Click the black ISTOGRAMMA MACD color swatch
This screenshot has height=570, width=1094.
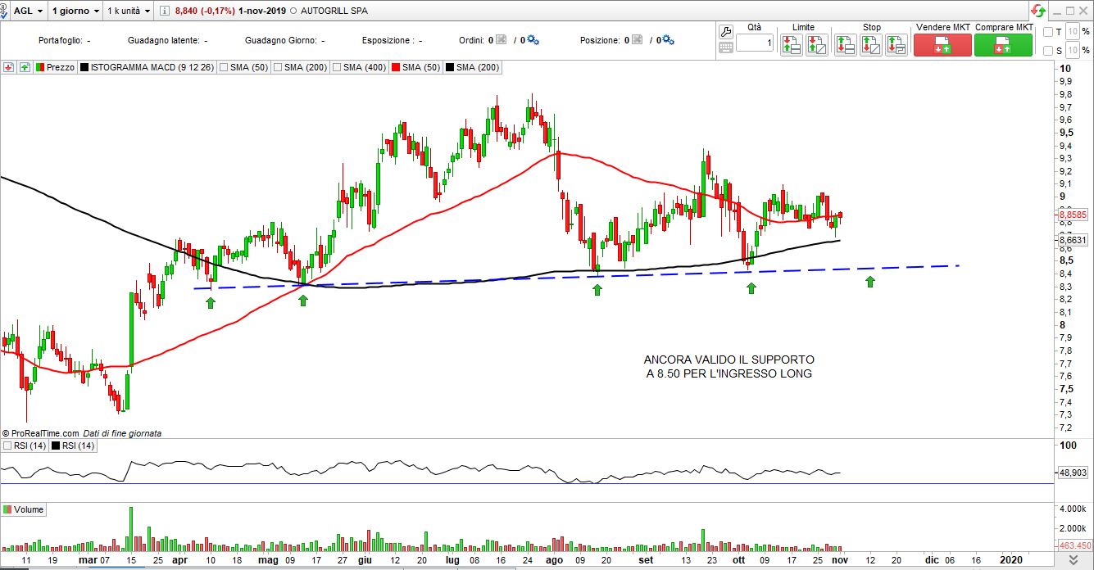(x=84, y=66)
